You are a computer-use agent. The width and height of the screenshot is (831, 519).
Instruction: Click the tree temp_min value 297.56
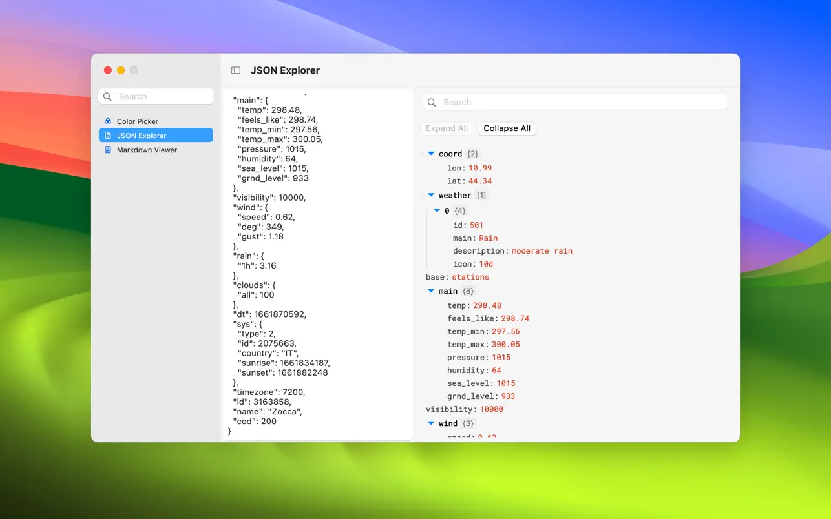505,331
